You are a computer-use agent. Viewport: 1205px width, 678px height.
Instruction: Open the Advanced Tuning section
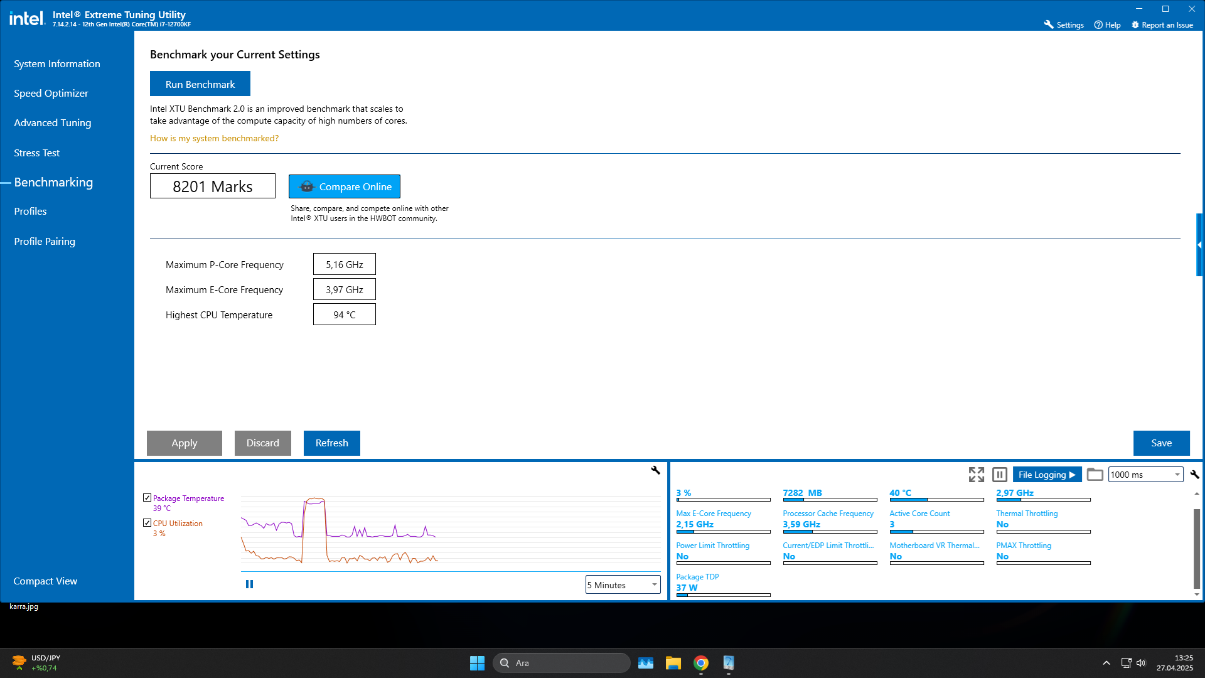53,123
